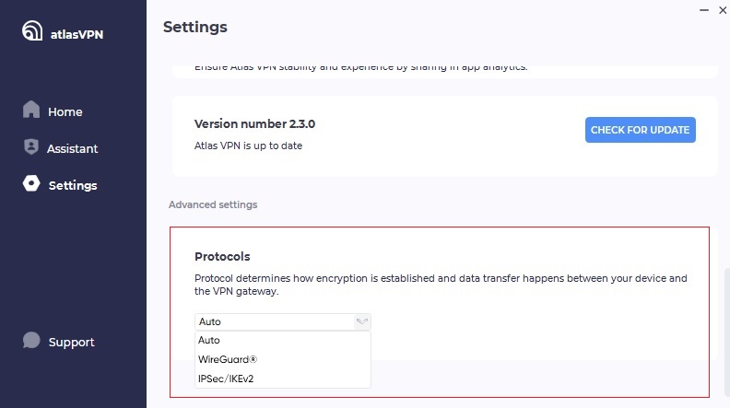
Task: Select WireGuard protocol option
Action: pyautogui.click(x=227, y=359)
